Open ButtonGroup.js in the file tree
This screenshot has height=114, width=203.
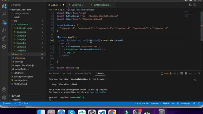coord(24,28)
